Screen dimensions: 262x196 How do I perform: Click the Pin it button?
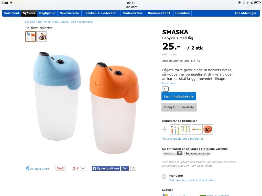pos(60,168)
